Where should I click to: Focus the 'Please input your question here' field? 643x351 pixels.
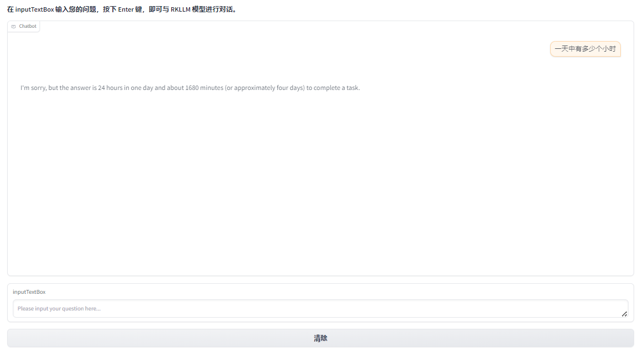click(321, 309)
